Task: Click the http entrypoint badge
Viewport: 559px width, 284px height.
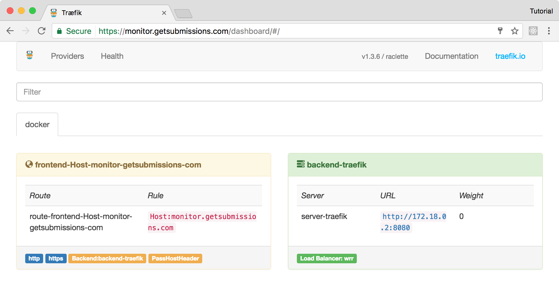Action: coord(34,258)
